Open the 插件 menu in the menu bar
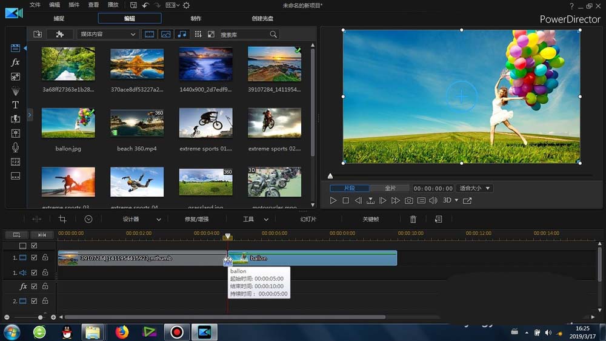This screenshot has width=606, height=341. [74, 5]
